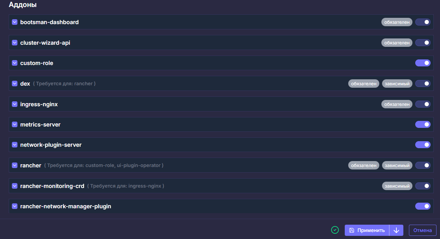Click the Применить button

pos(367,230)
